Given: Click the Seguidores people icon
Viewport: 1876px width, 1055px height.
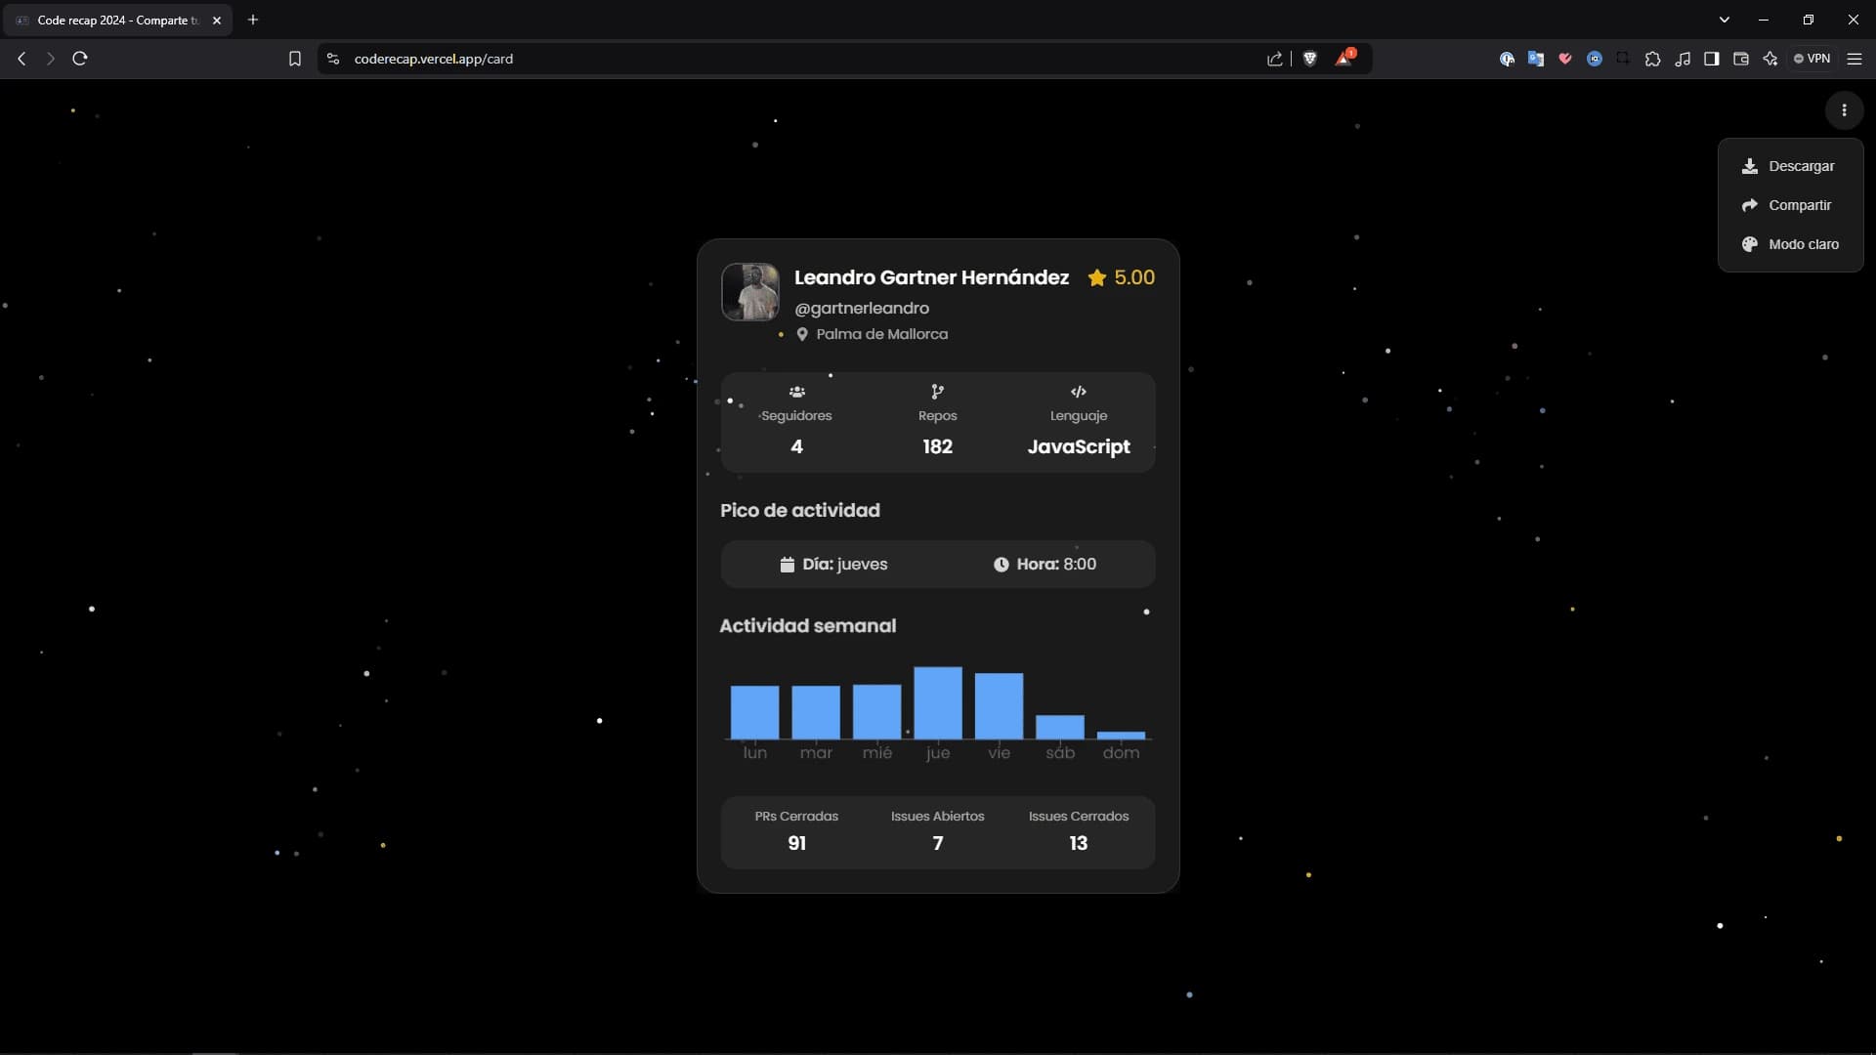Looking at the screenshot, I should 796,392.
